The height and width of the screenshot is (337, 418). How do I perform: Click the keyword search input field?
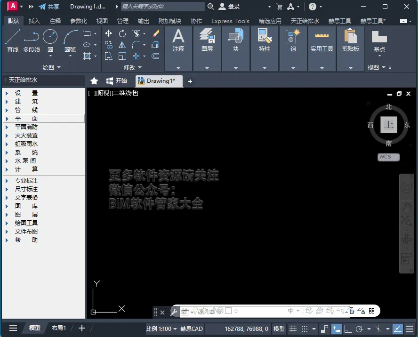point(163,7)
